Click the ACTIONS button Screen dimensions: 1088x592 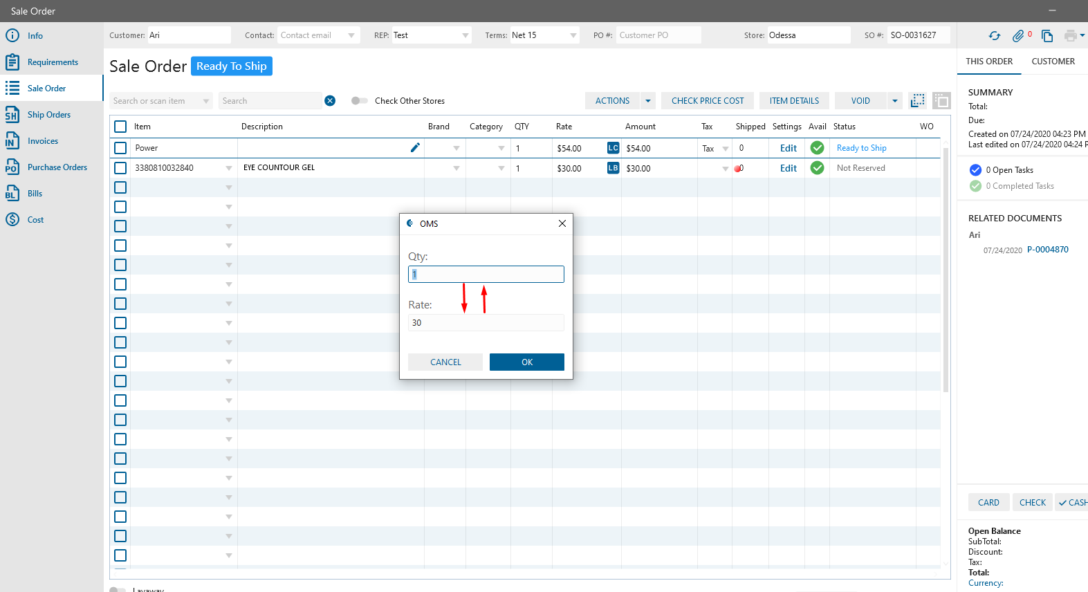tap(613, 101)
